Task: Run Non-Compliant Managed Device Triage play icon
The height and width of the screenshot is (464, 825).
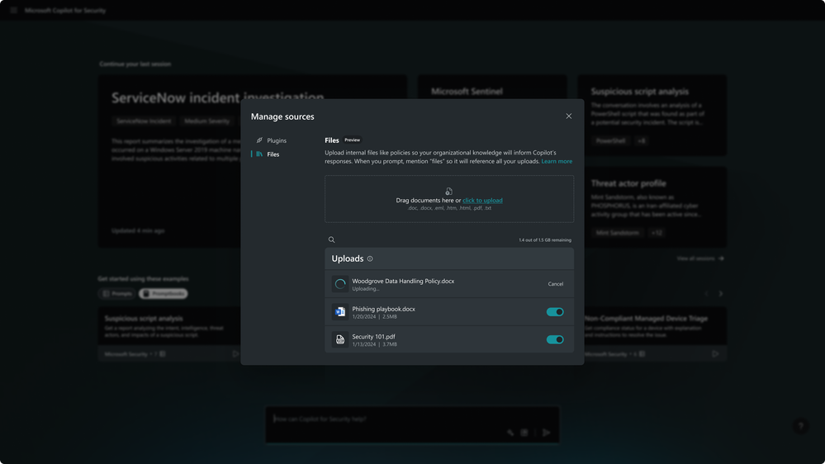Action: [715, 354]
